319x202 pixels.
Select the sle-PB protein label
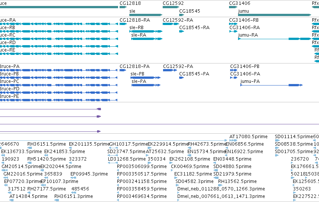(x=137, y=74)
